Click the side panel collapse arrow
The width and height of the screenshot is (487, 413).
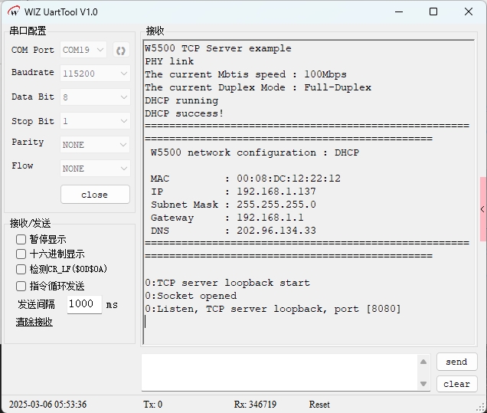click(x=482, y=209)
